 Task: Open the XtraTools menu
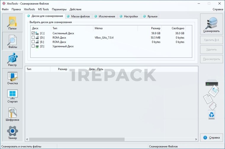(x=29, y=9)
